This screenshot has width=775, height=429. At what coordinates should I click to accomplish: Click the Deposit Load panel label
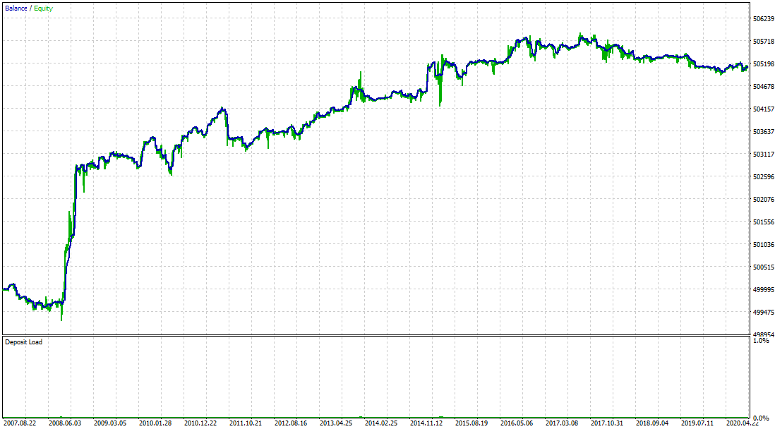click(23, 342)
